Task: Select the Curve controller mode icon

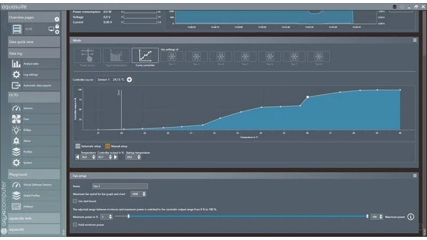Action: point(145,55)
